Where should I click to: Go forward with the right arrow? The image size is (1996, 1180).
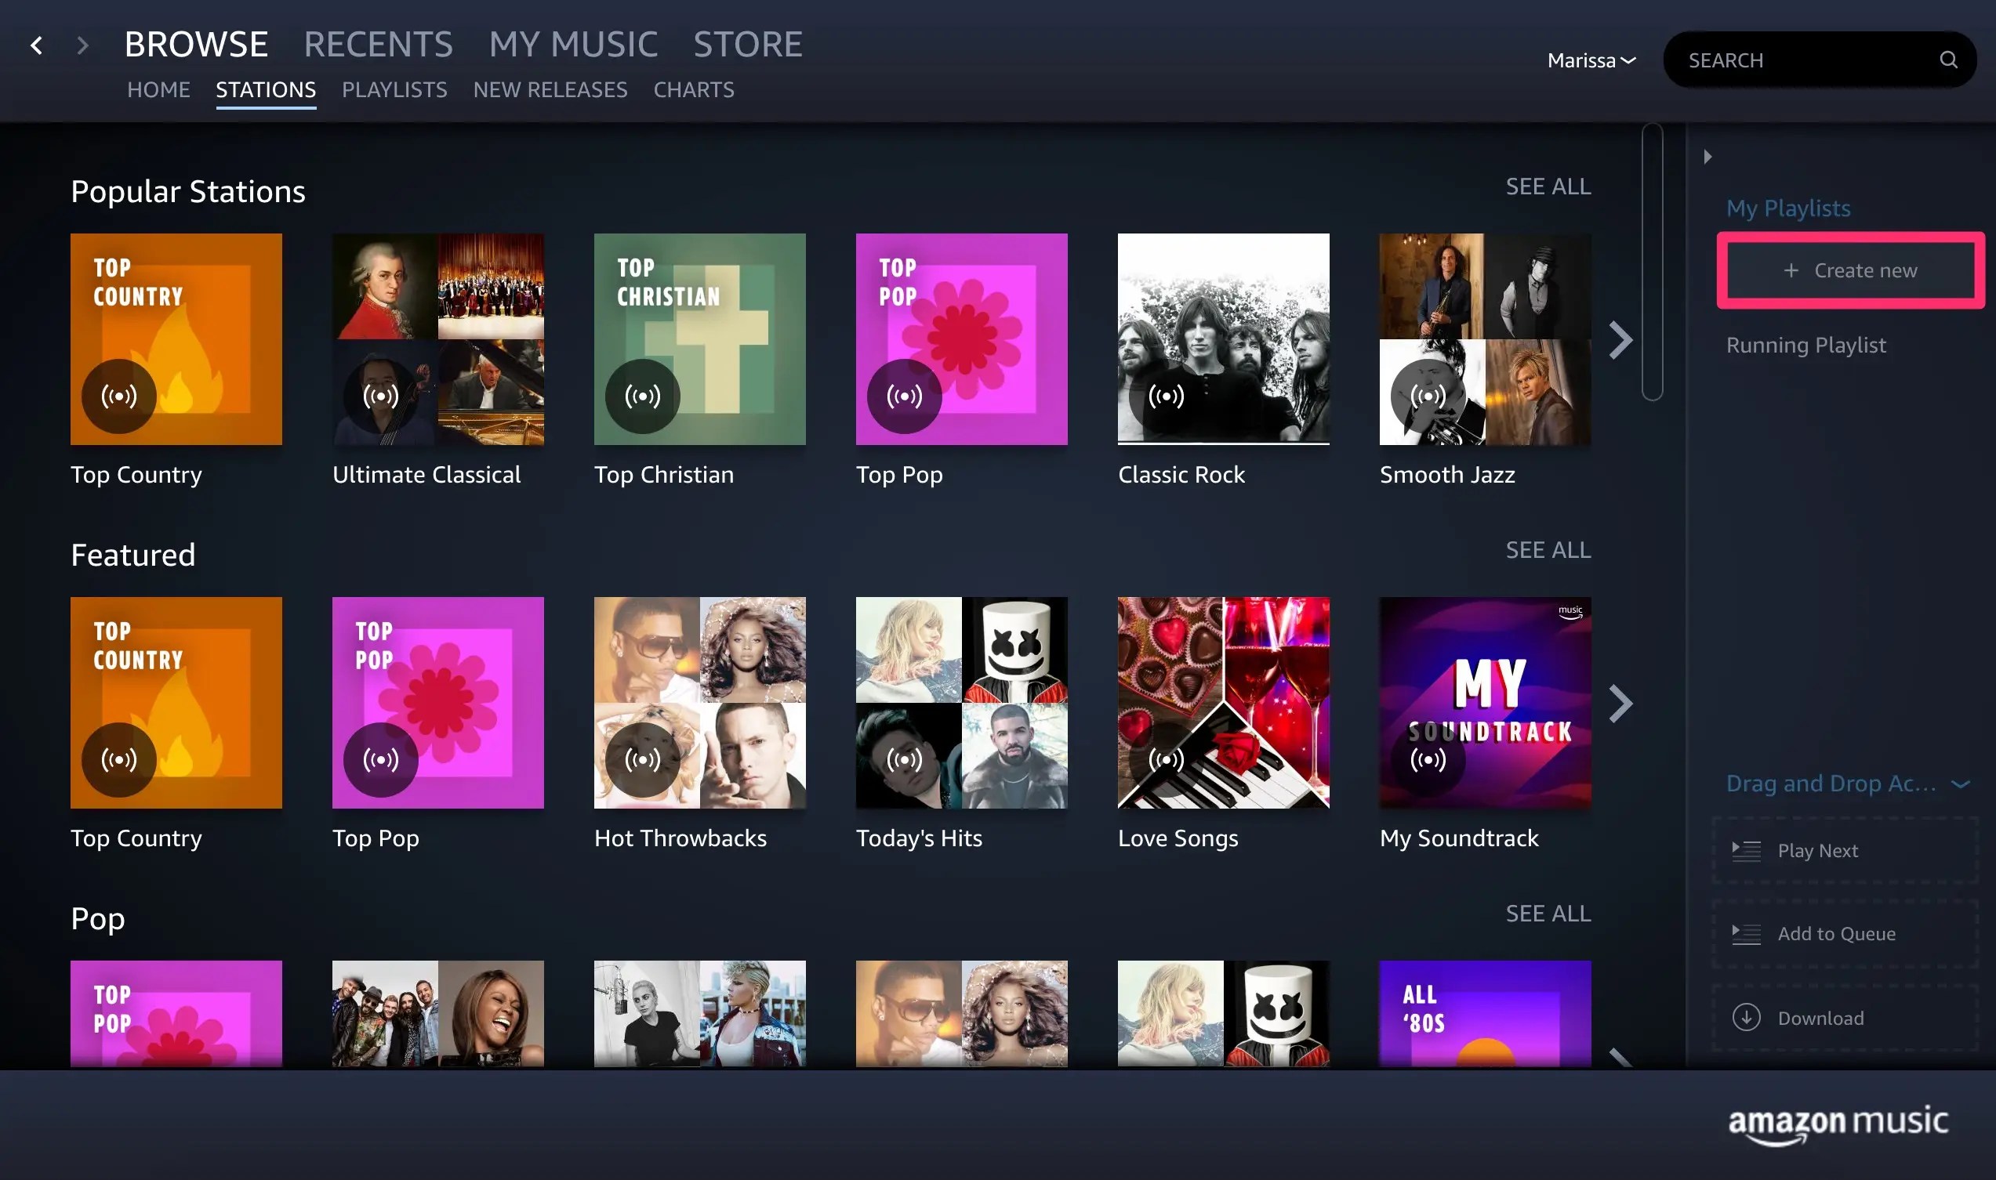(82, 45)
